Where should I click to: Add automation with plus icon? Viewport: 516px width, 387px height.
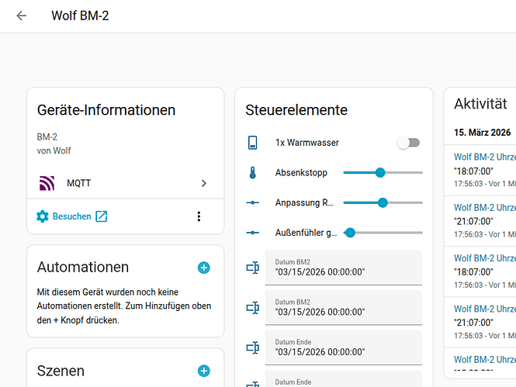pos(203,268)
